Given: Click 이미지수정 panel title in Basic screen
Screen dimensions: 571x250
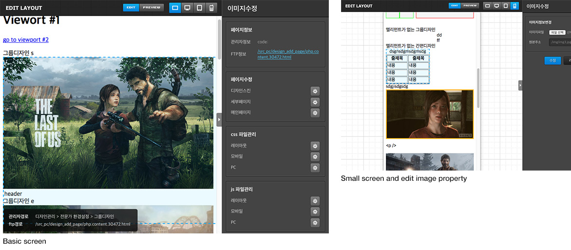Looking at the screenshot, I should (242, 8).
